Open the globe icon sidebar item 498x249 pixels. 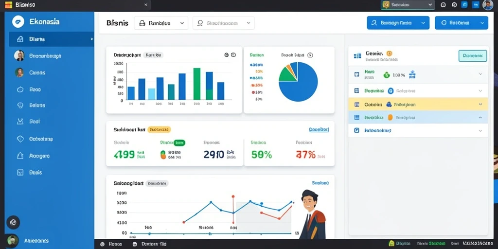point(20,105)
